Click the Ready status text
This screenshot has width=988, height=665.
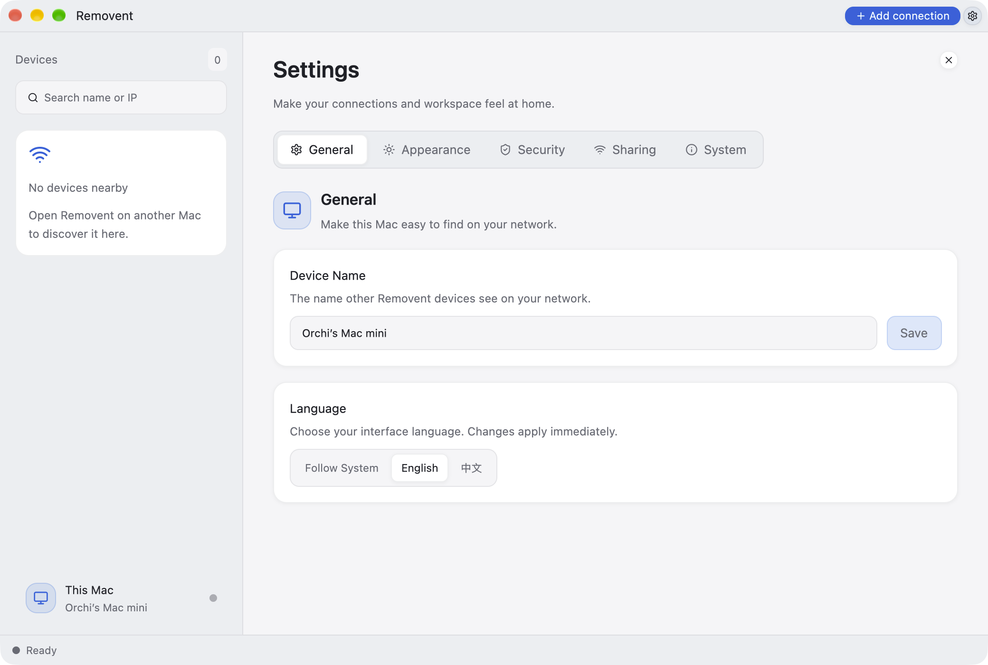(41, 650)
